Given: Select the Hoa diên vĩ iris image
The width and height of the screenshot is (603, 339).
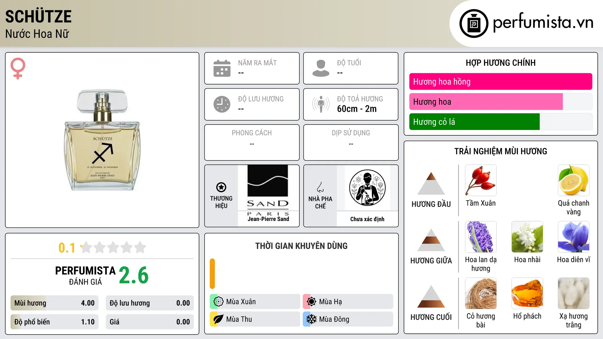Looking at the screenshot, I should (x=574, y=237).
